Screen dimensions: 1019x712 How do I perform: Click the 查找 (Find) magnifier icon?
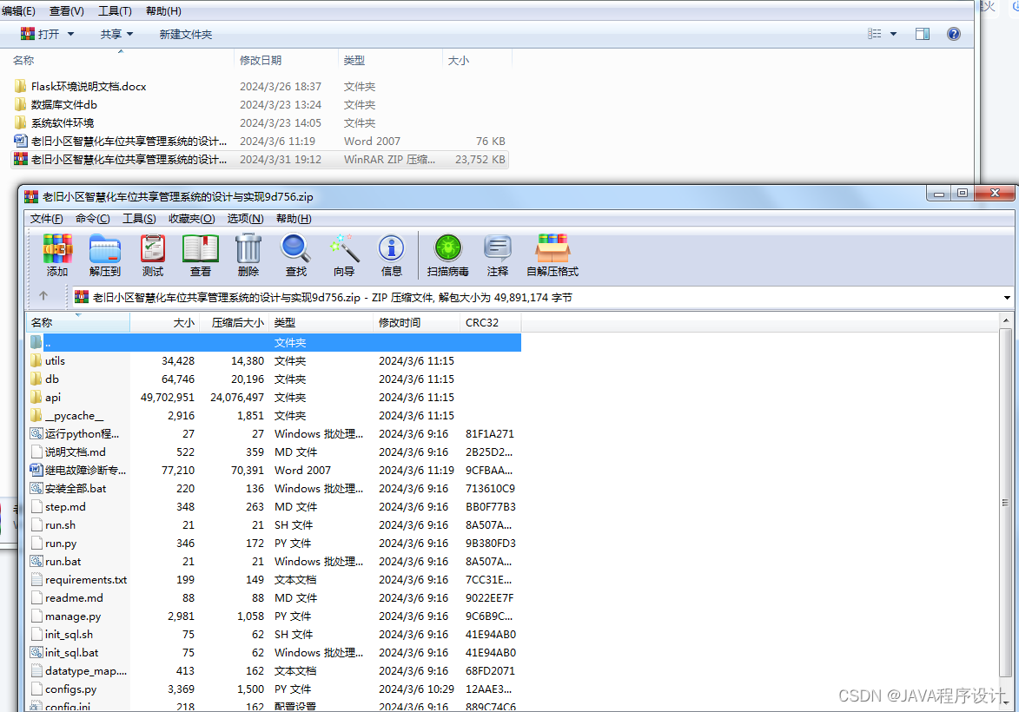[295, 254]
